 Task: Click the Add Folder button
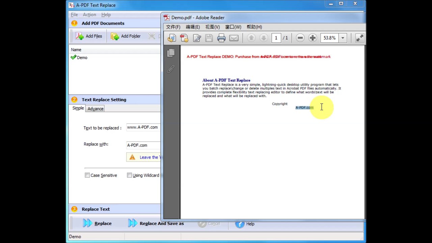tap(126, 36)
